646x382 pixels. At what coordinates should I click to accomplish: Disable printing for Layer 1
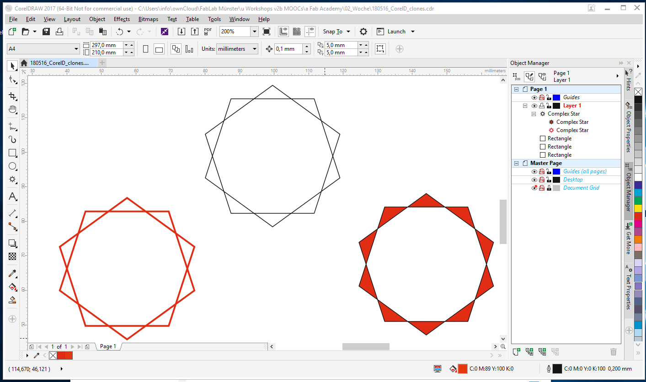[541, 106]
